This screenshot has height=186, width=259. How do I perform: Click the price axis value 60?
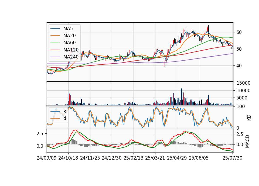pyautogui.click(x=239, y=32)
